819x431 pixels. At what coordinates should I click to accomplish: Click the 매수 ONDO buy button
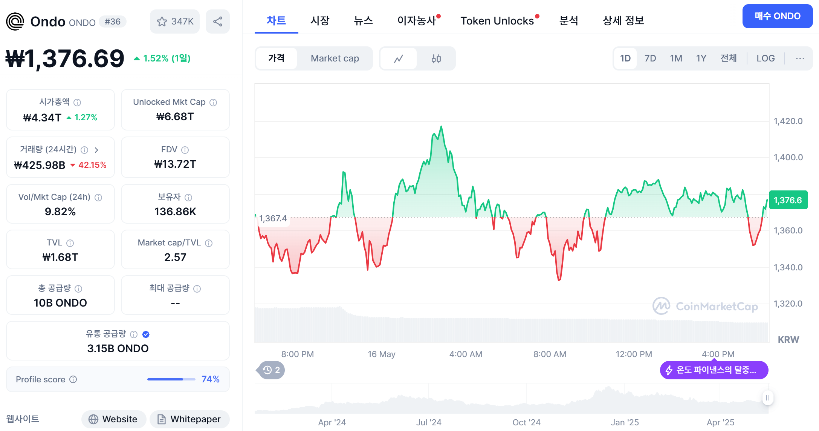click(777, 16)
